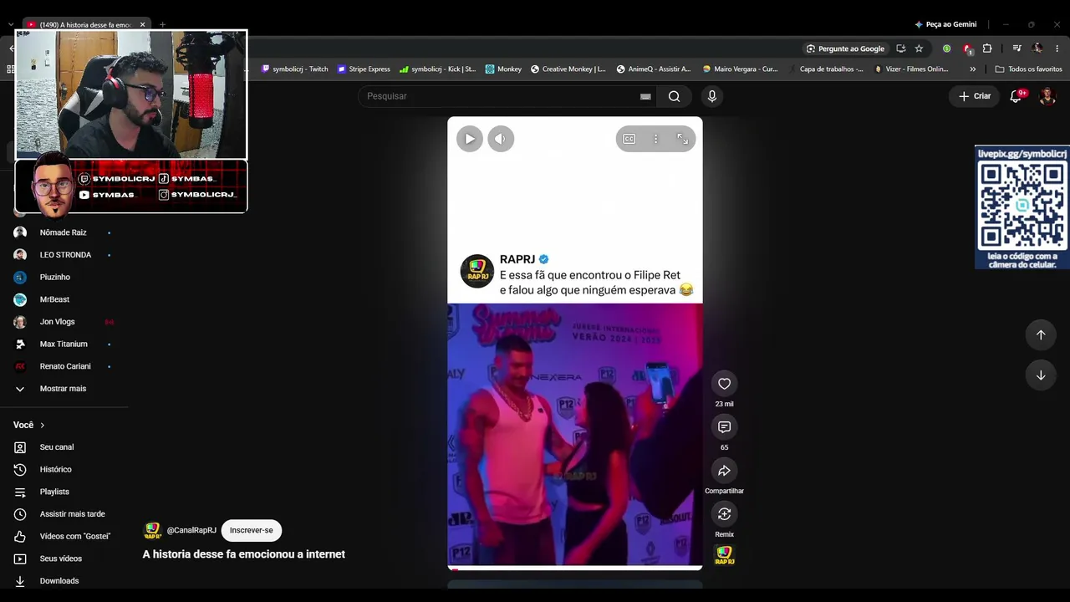This screenshot has height=602, width=1070.
Task: Open the CanalRapRJ channel avatar
Action: (x=152, y=530)
